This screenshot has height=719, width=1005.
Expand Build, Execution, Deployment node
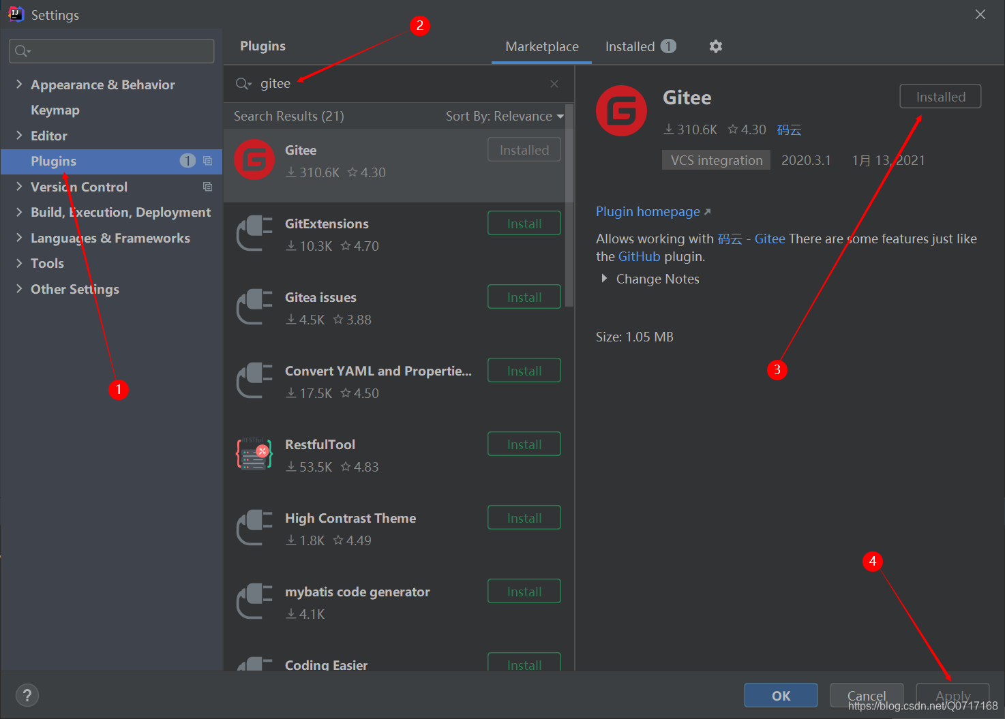[19, 212]
